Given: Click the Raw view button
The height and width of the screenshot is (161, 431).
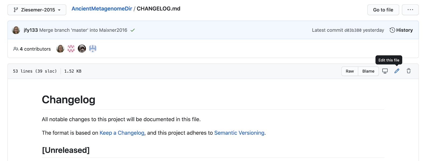Looking at the screenshot, I should point(350,71).
